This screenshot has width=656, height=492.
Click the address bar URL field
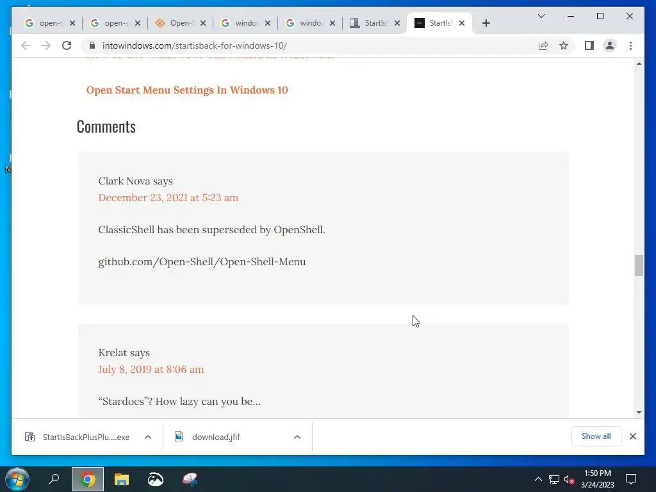309,45
